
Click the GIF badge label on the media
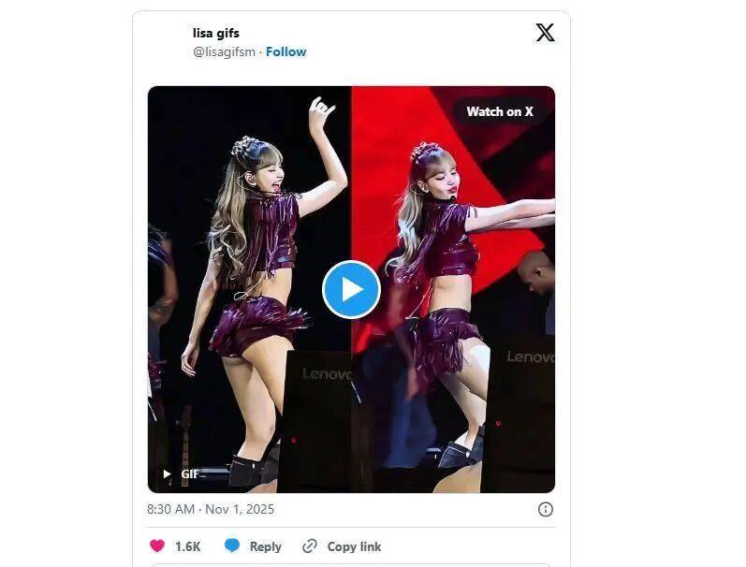click(190, 474)
